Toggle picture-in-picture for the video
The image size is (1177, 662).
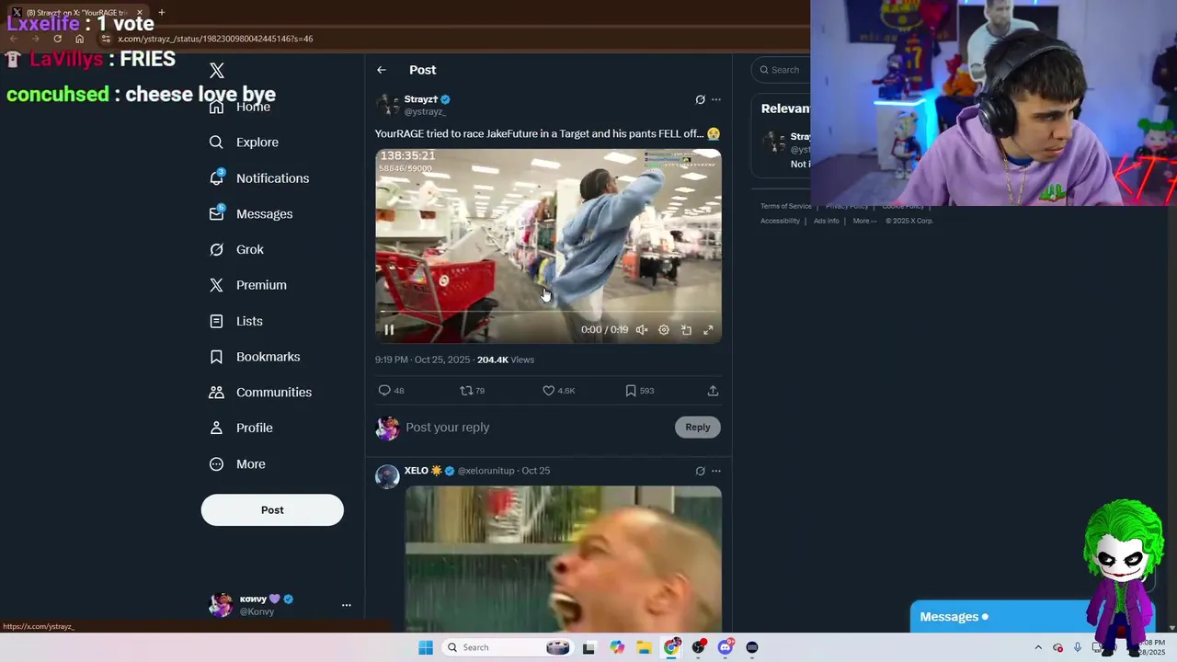coord(686,329)
